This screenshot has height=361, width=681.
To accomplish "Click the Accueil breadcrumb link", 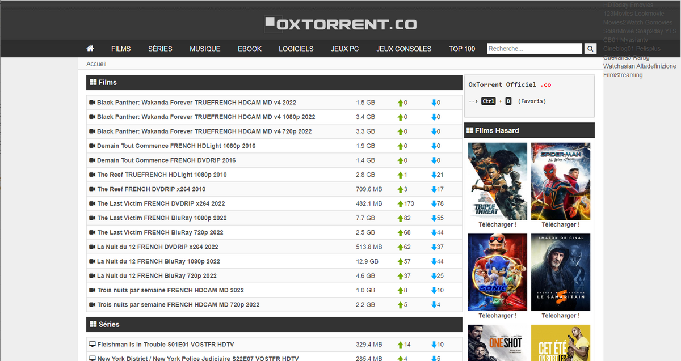I will click(x=96, y=64).
